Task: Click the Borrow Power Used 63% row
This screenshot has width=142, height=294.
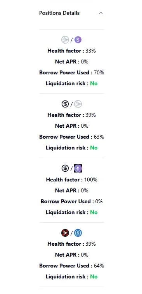Action: coord(71,137)
